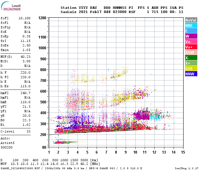The image size is (199, 170).
Task: Click the 5 MHz frequency axis label
Action: [87, 152]
